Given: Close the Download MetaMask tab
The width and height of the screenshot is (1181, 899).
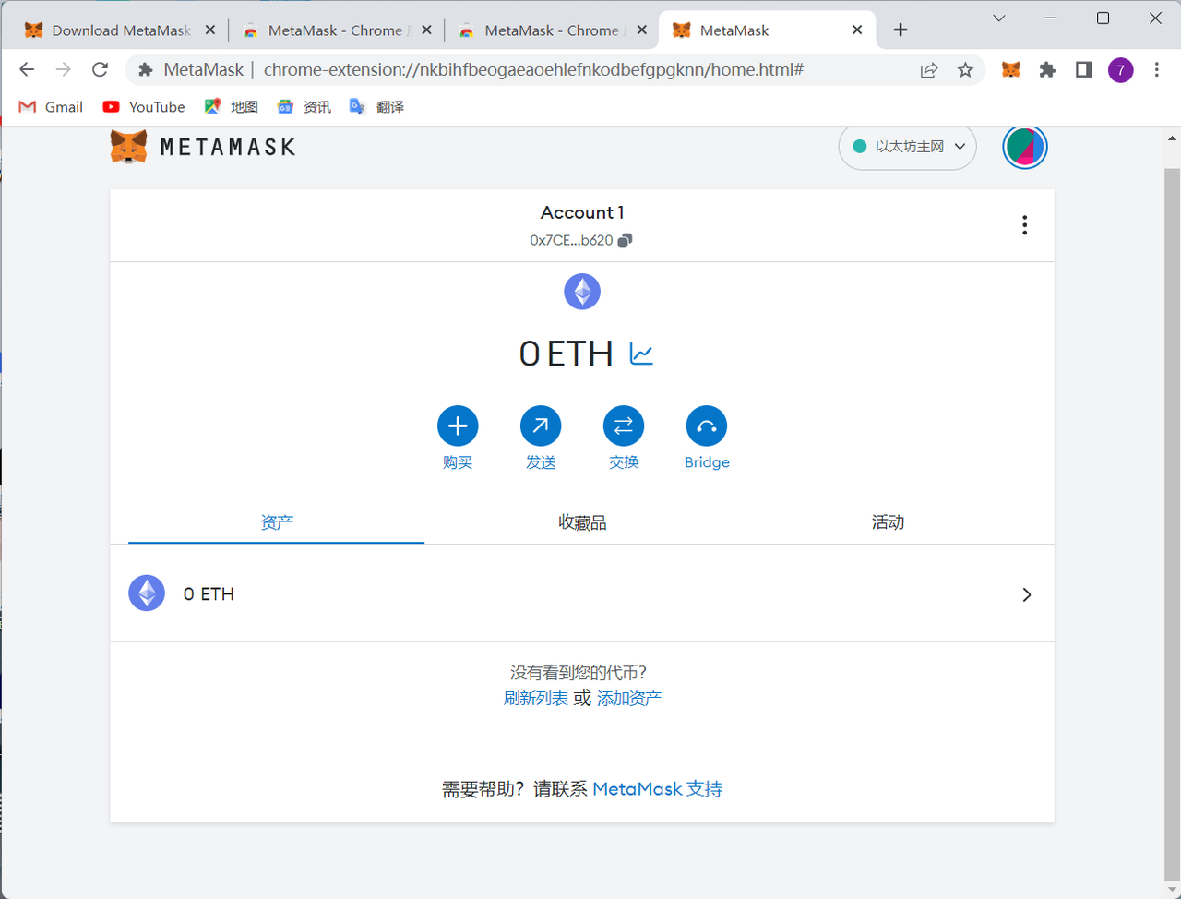Looking at the screenshot, I should point(209,30).
